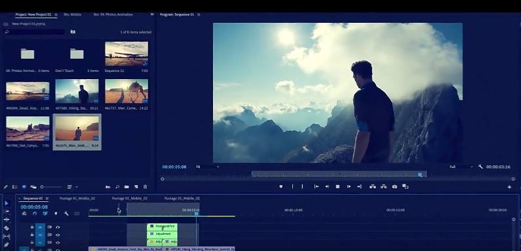521x251 pixels.
Task: Stop playback with the Stop button
Action: pos(338,187)
